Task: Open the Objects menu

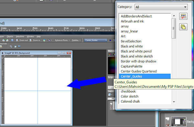Action: 10,36
